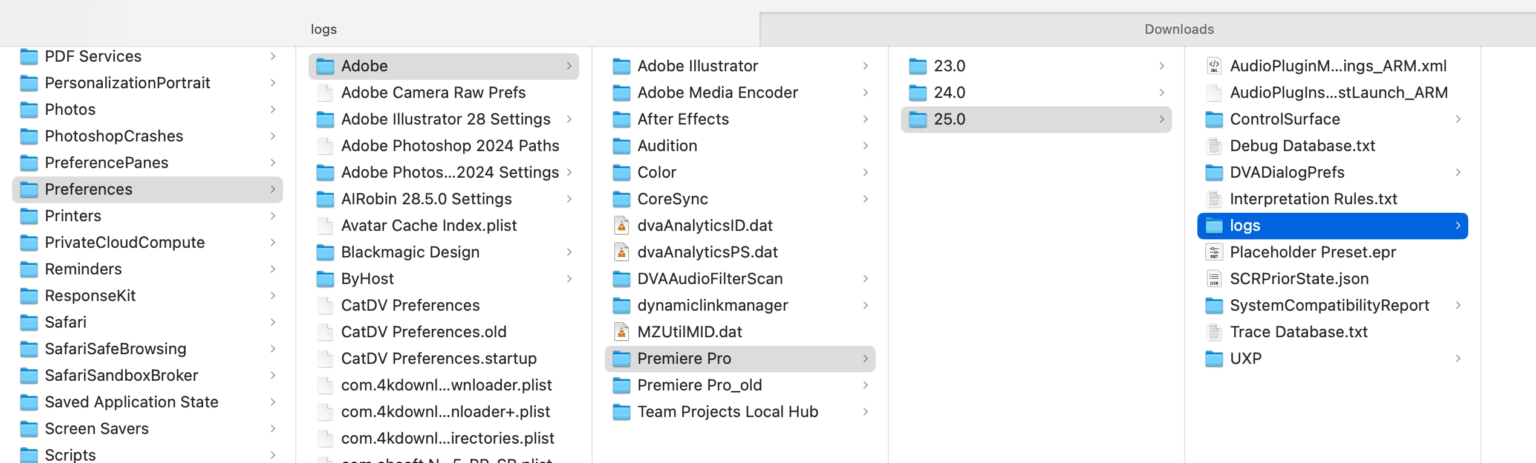Expand the Adobe Media Encoder chevron
Image resolution: width=1536 pixels, height=463 pixels.
pos(865,92)
